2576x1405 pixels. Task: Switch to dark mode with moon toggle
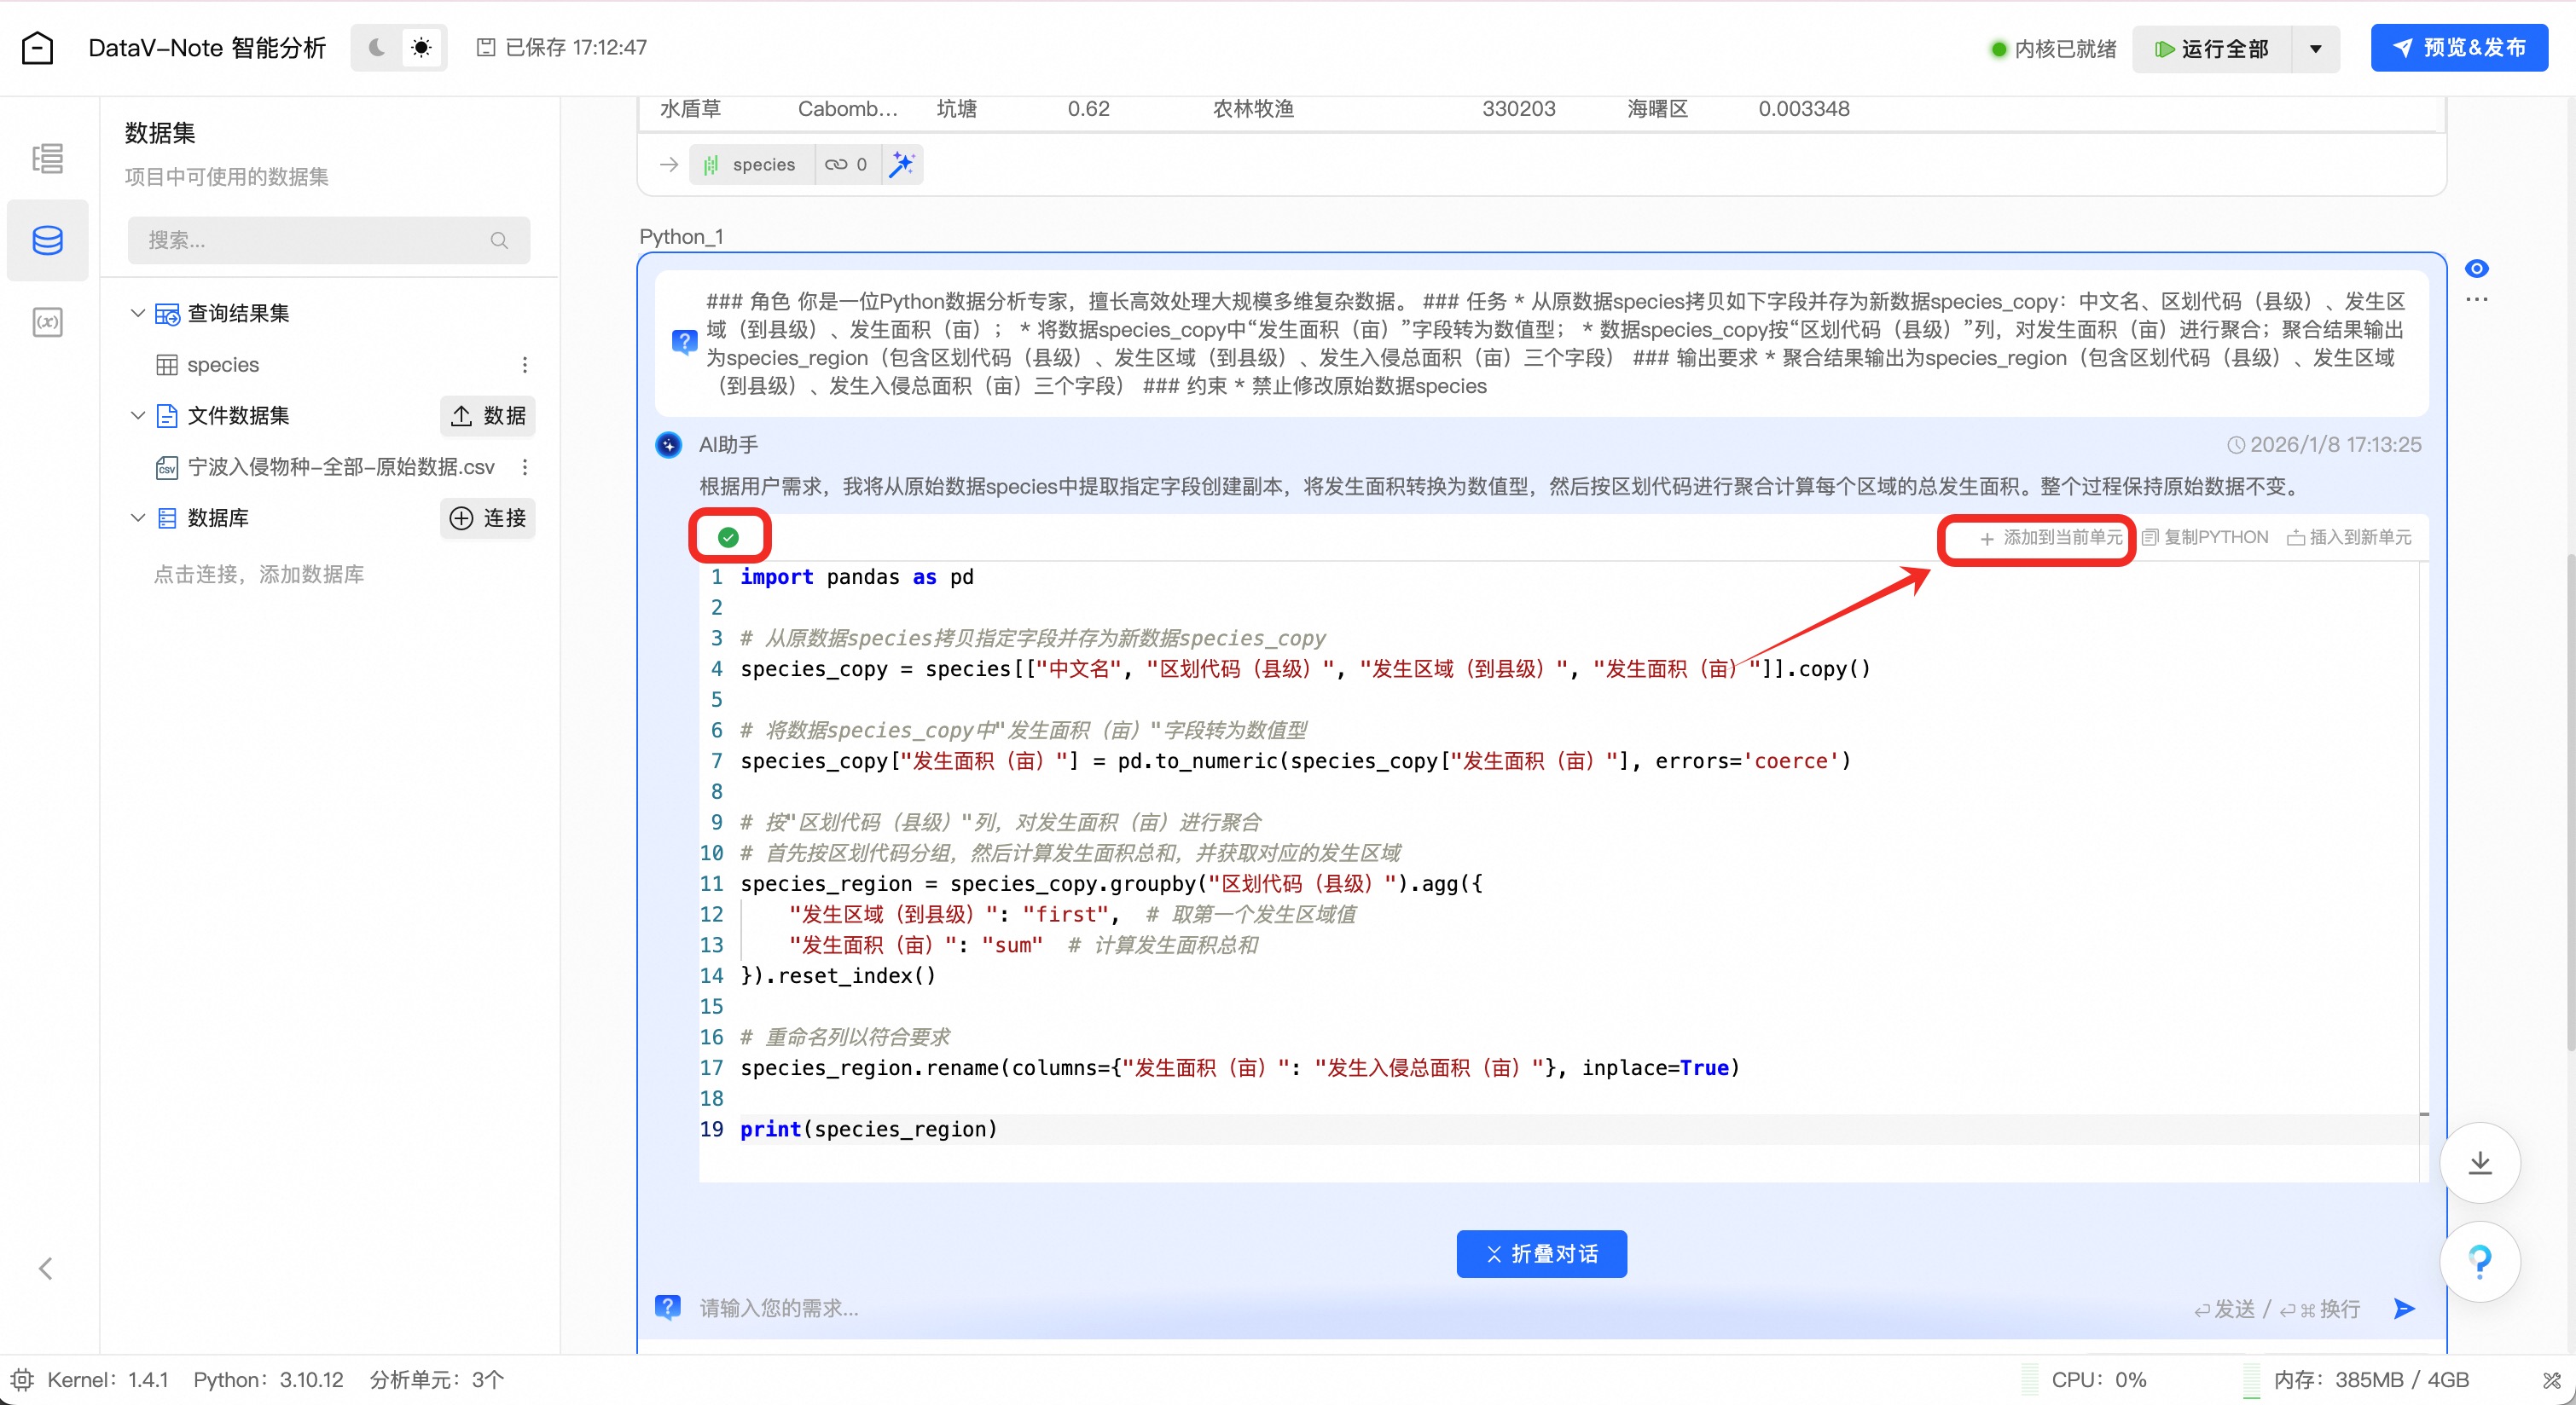pyautogui.click(x=377, y=48)
